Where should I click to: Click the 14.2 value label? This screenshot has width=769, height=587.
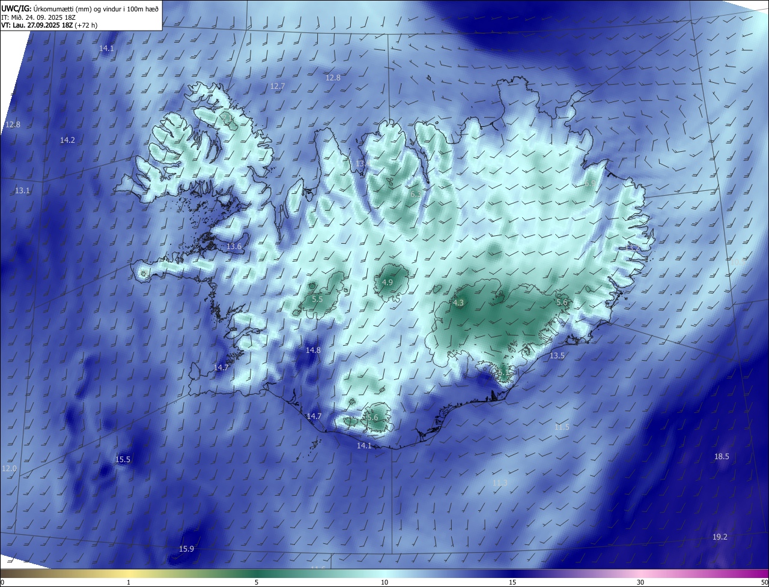[67, 140]
